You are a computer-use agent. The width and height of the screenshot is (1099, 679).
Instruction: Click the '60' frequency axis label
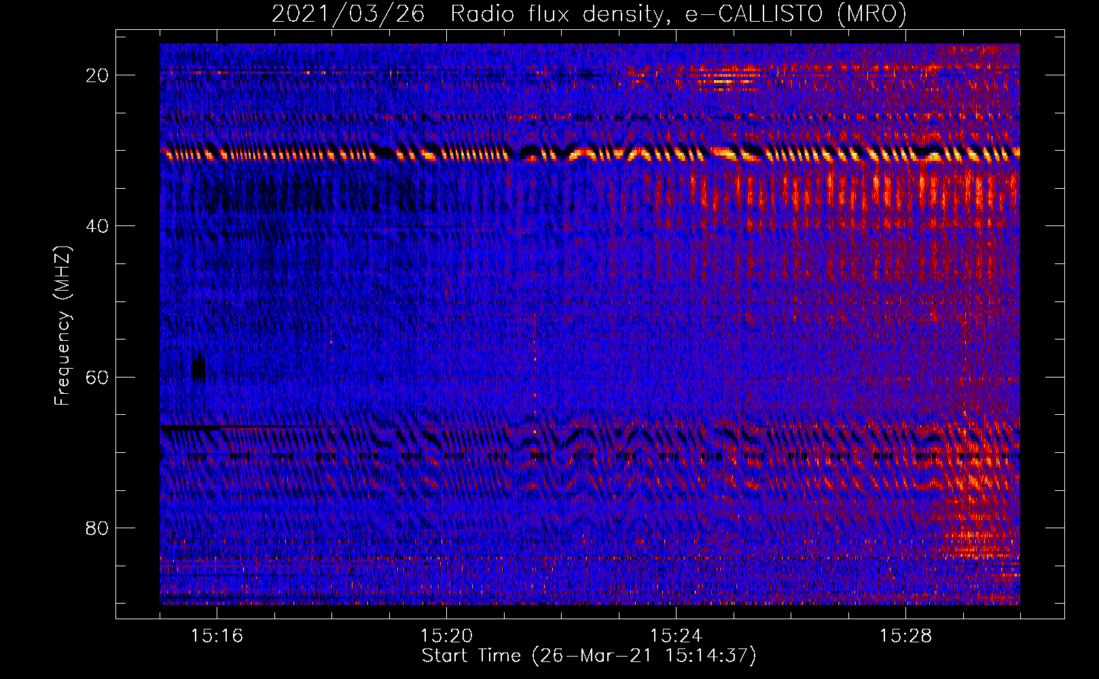click(x=97, y=377)
